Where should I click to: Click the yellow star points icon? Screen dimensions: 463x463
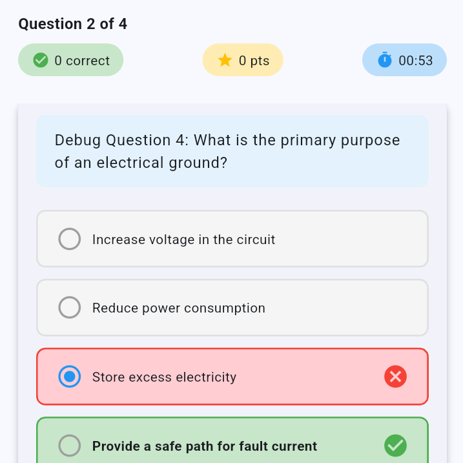225,60
